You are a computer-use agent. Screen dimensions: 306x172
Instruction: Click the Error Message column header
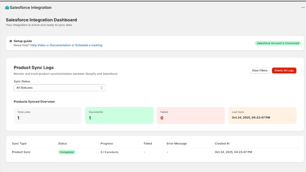177,144
